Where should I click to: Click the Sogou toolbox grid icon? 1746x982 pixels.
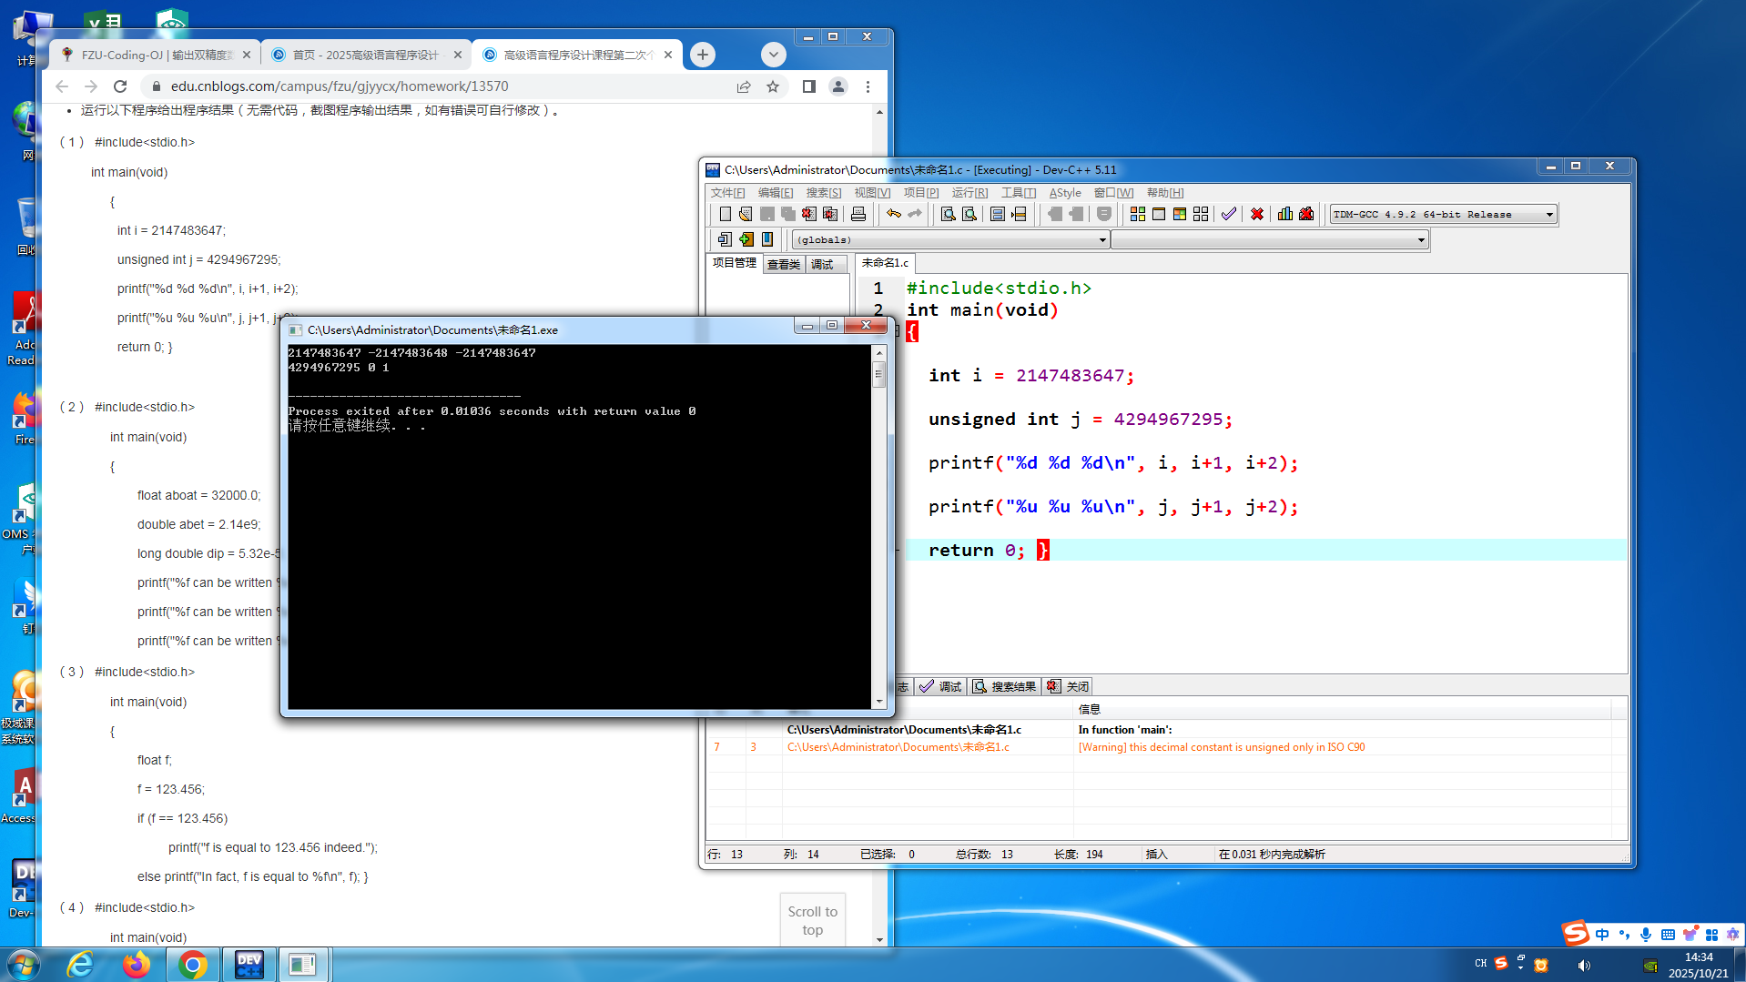click(x=1711, y=935)
